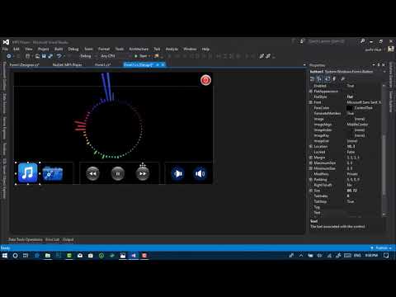Expand the FlatAppearance property

[311, 92]
